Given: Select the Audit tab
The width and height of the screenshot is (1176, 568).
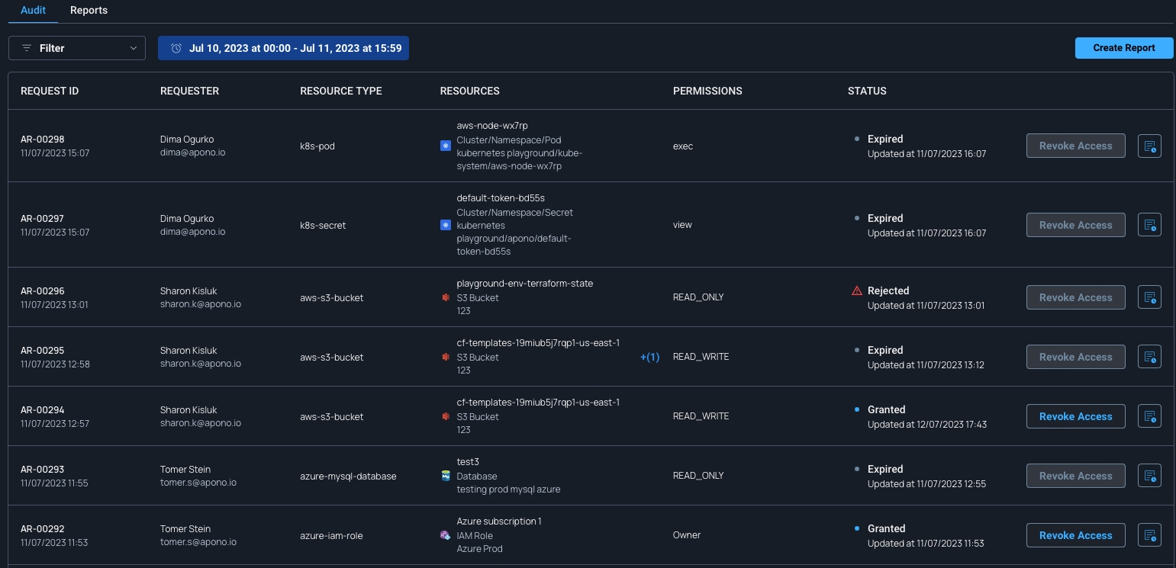Looking at the screenshot, I should 33,11.
